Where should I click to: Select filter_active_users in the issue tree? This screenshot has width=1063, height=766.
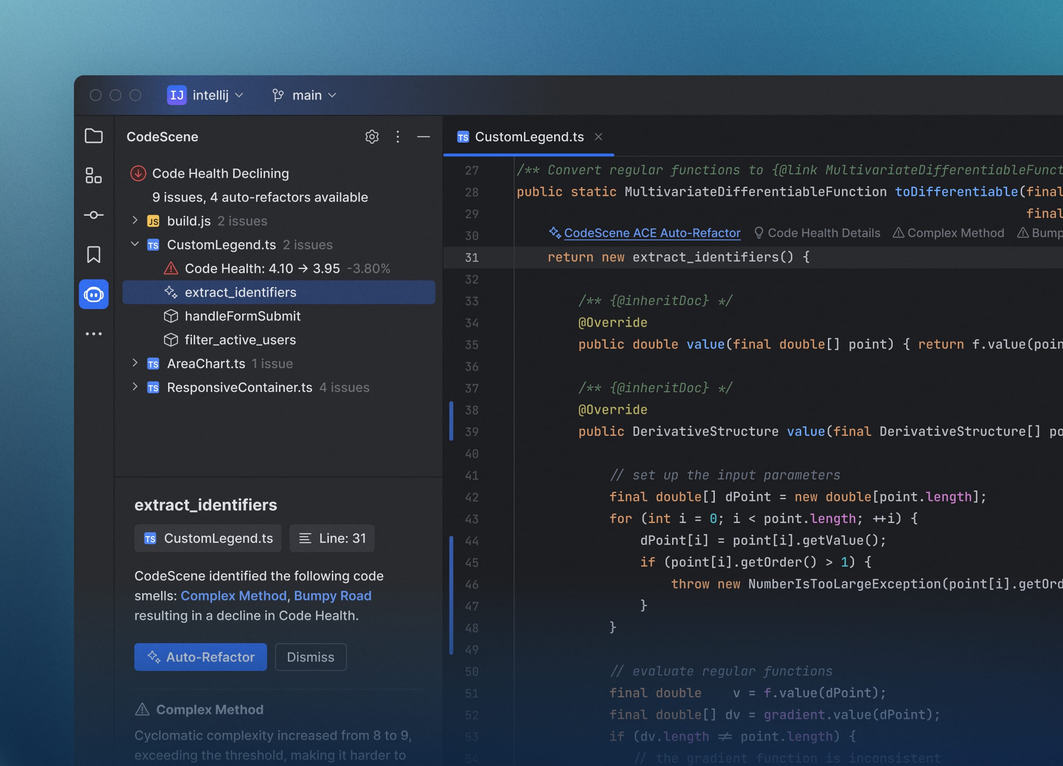click(279, 340)
